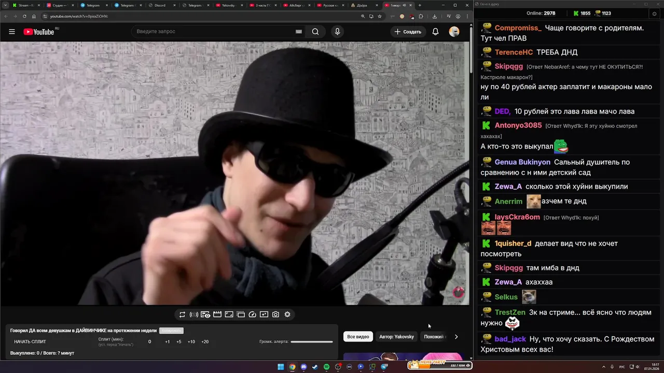Image resolution: width=664 pixels, height=373 pixels.
Task: Click the audio broadcast waves icon
Action: pyautogui.click(x=193, y=314)
